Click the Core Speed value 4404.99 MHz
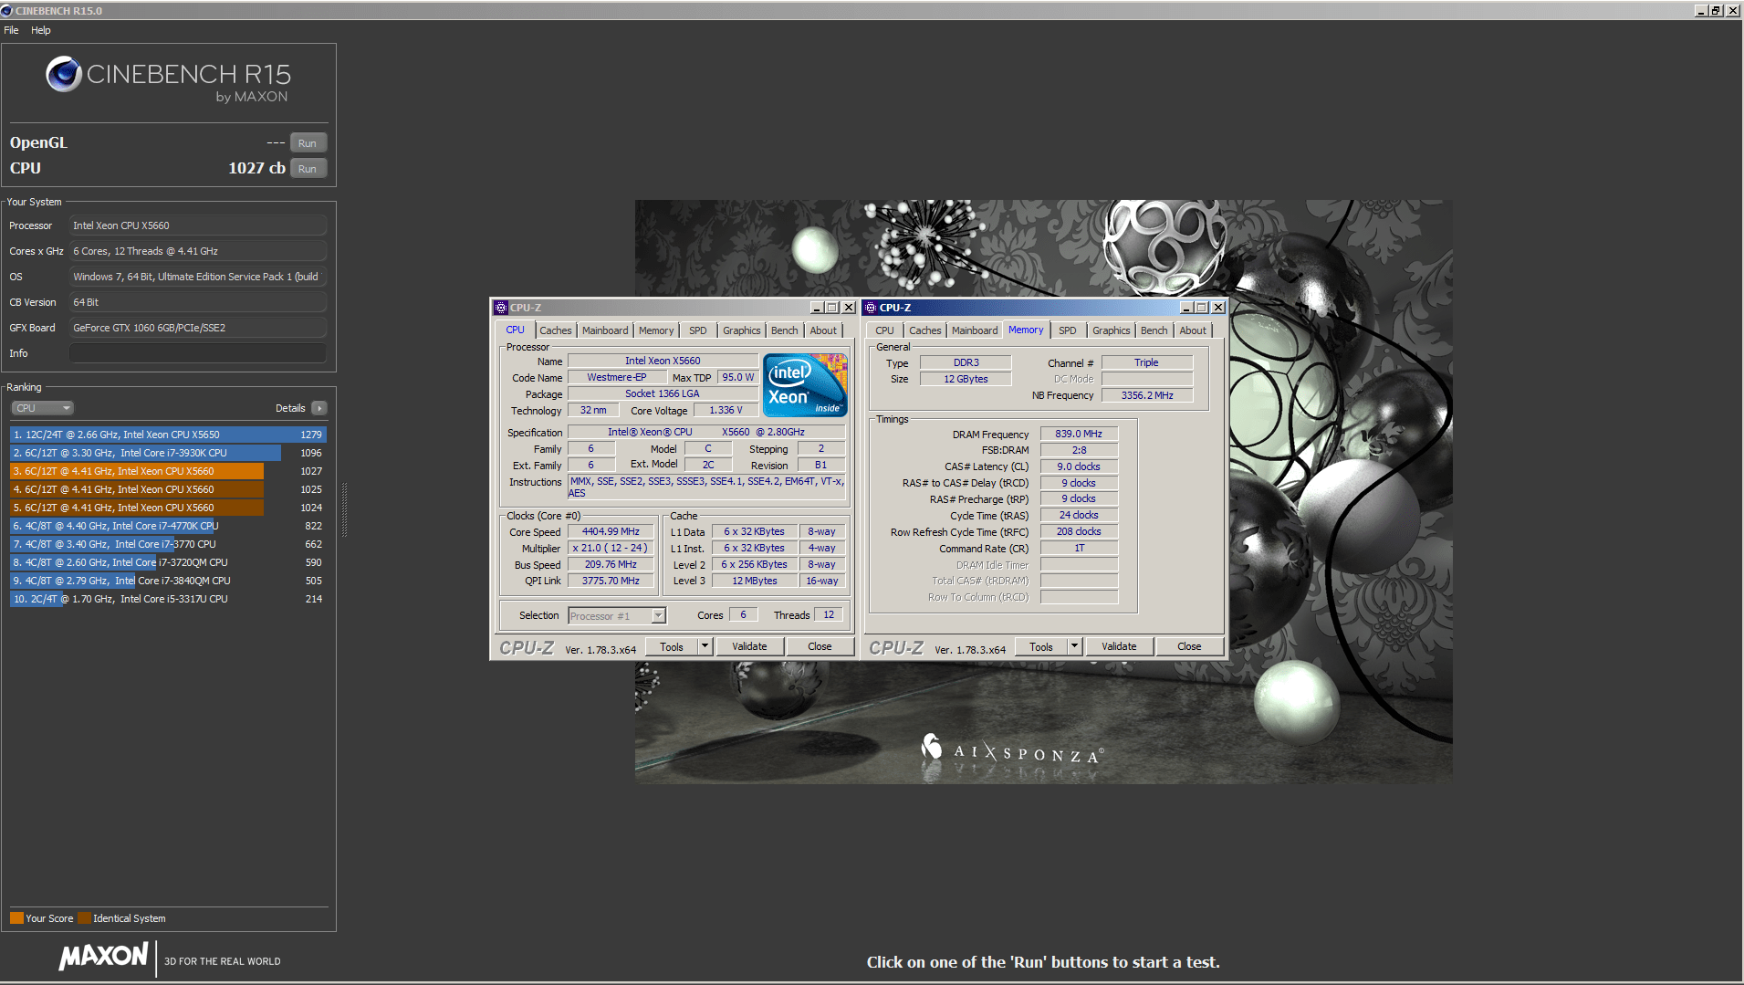The height and width of the screenshot is (985, 1744). (611, 531)
